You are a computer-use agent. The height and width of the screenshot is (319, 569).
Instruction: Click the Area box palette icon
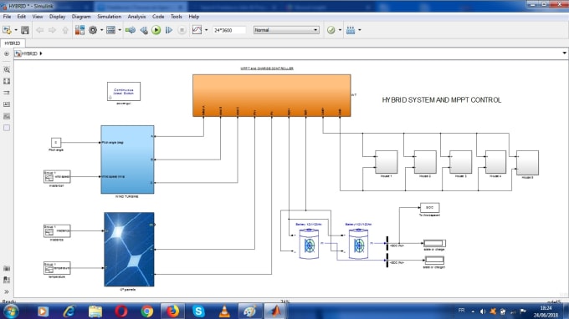coord(7,128)
